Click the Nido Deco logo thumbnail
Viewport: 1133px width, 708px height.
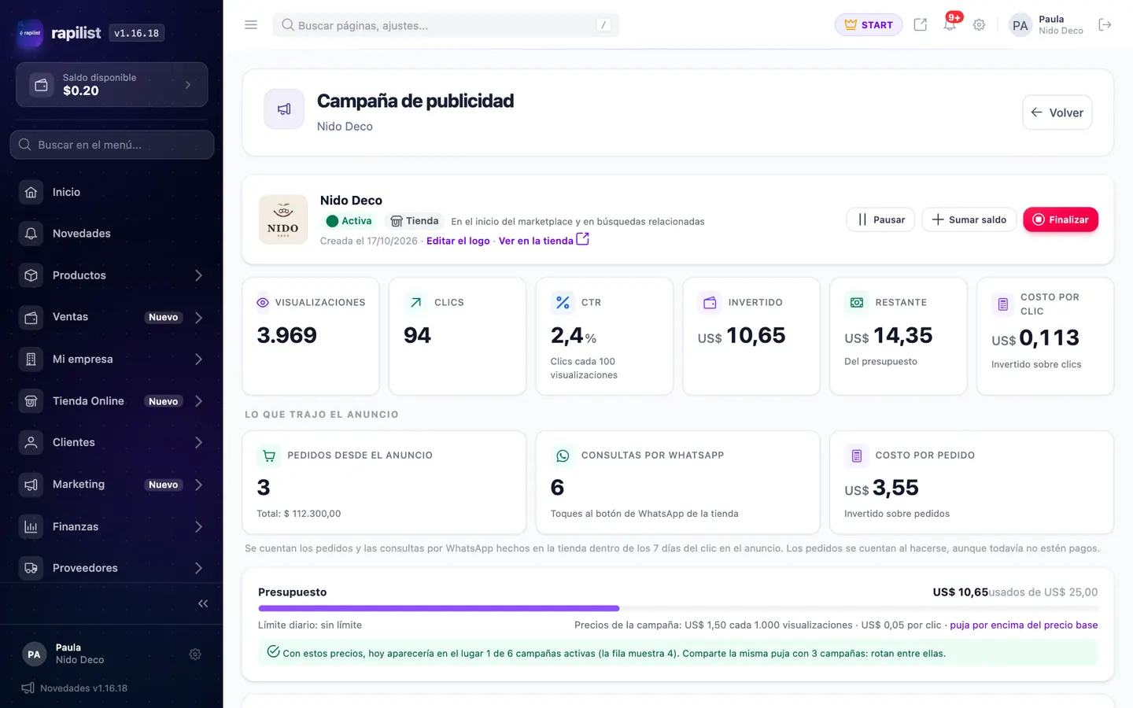(x=283, y=219)
